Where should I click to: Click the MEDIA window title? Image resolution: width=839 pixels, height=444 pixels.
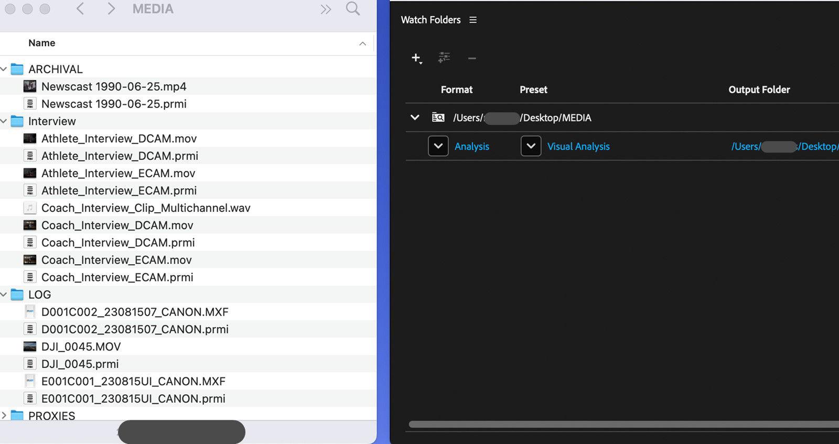click(x=153, y=9)
